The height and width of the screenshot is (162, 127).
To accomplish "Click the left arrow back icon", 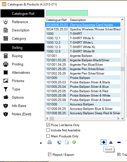I will (41, 143).
